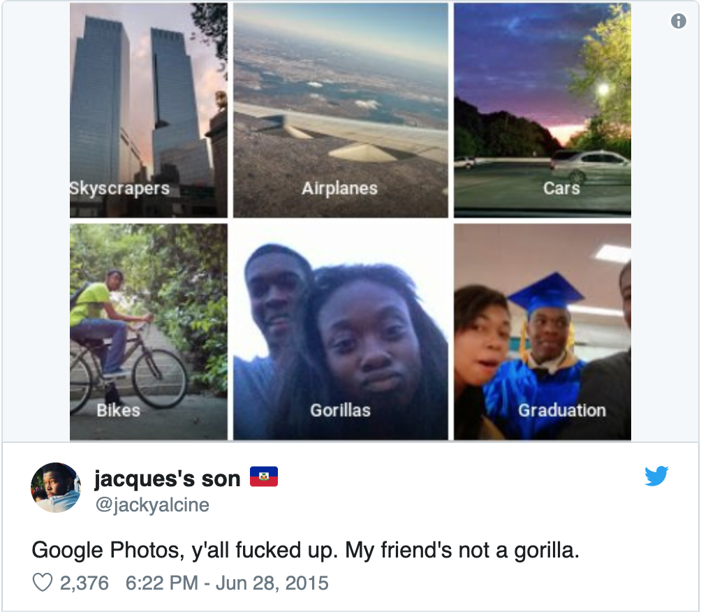Click the blue Twitter bird logo
The width and height of the screenshot is (701, 612).
click(656, 476)
